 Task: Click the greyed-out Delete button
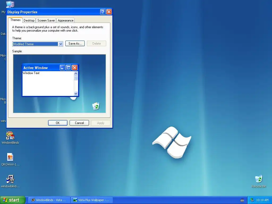[x=96, y=44]
